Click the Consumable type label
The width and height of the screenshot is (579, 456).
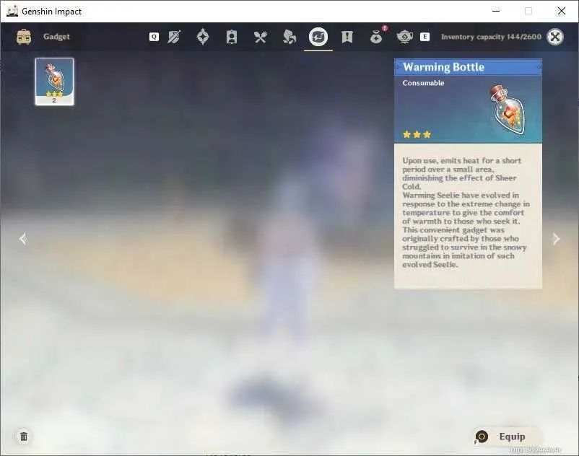423,83
